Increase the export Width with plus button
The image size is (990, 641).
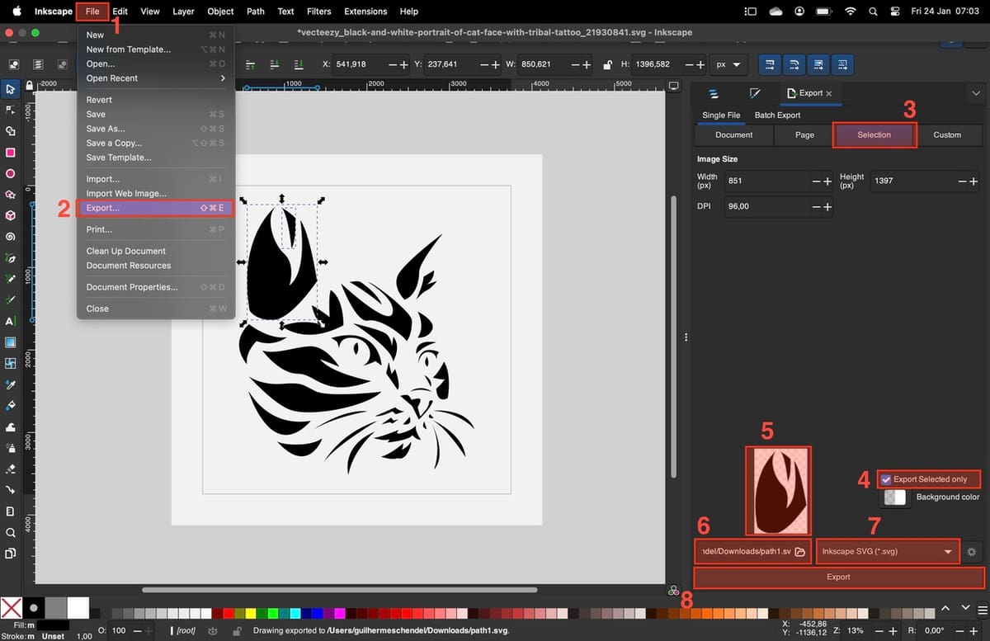[x=827, y=181]
